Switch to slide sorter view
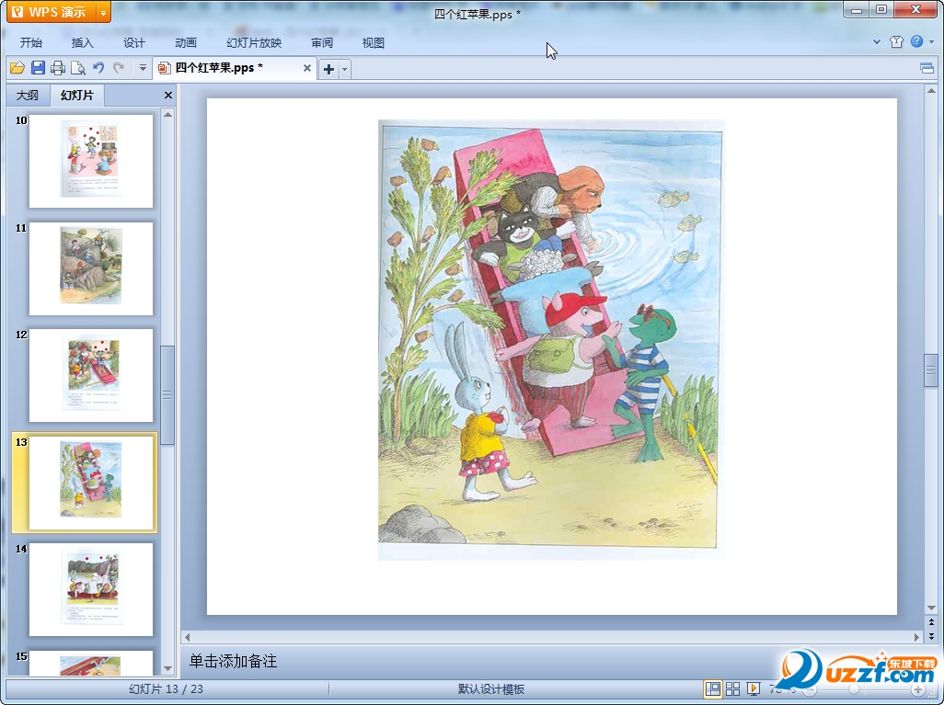This screenshot has width=944, height=705. (x=732, y=688)
